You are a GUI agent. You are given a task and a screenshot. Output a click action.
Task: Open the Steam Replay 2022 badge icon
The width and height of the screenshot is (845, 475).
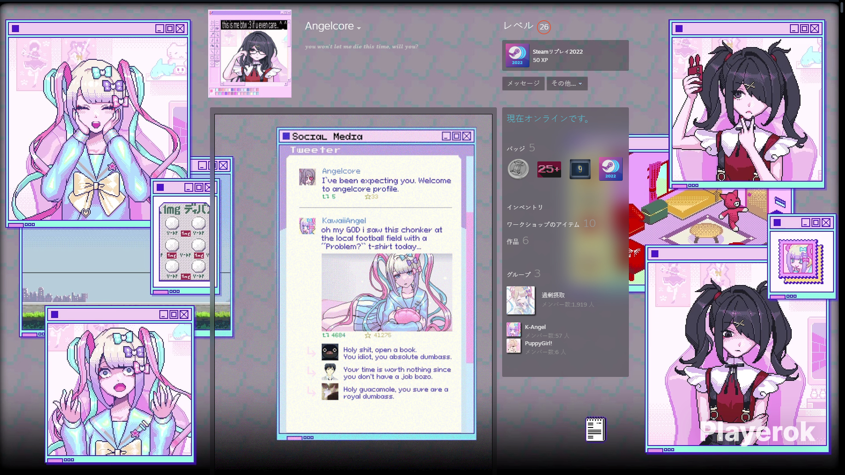517,55
